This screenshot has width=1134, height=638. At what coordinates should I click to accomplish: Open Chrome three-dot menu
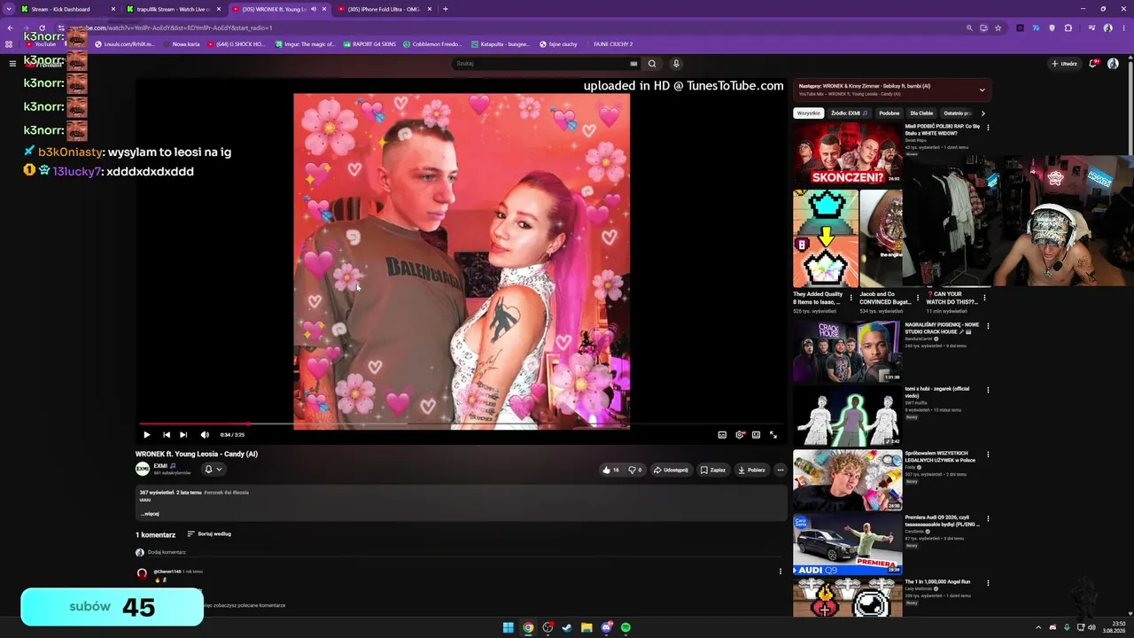pyautogui.click(x=1122, y=27)
